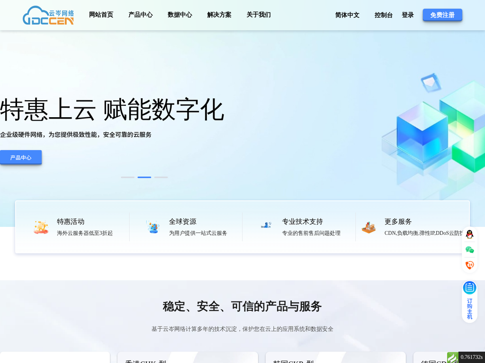
Task: Click the 24-hour phone support icon
Action: (x=469, y=265)
